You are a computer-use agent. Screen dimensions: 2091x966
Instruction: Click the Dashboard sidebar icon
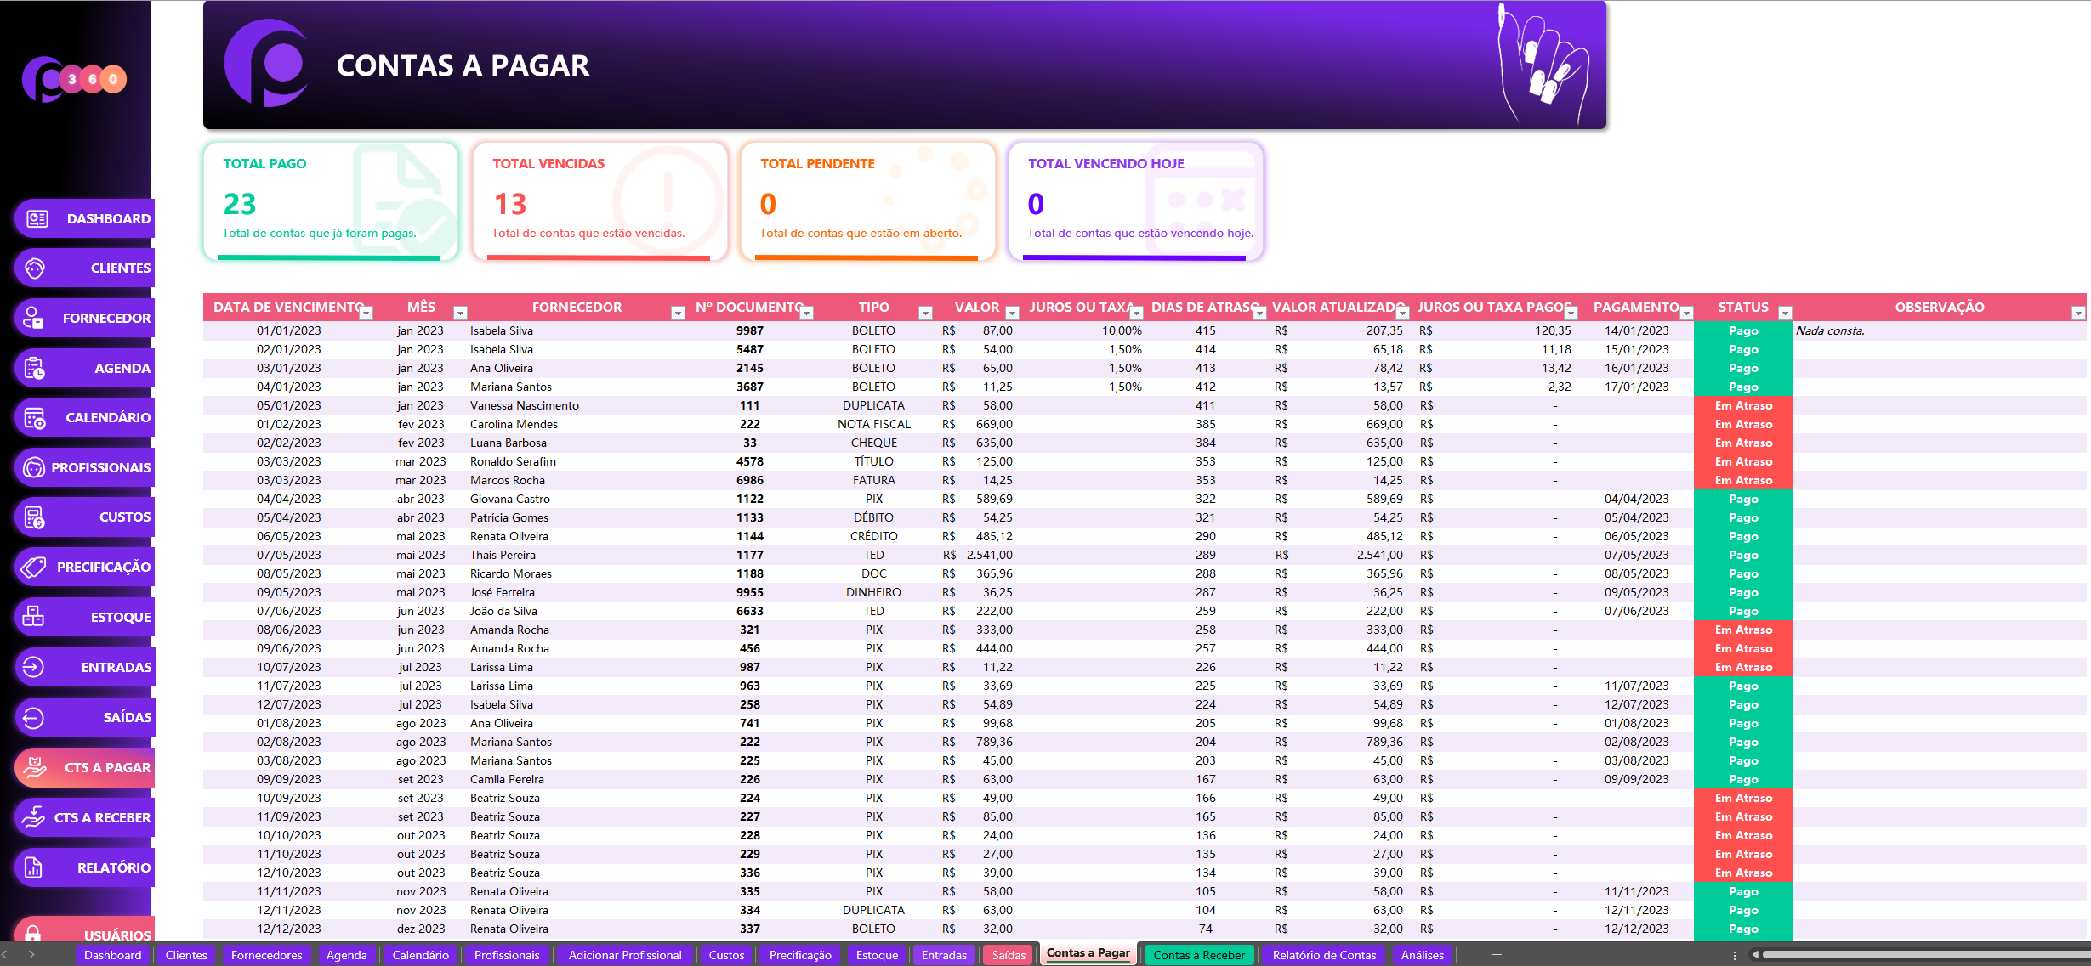pyautogui.click(x=37, y=218)
